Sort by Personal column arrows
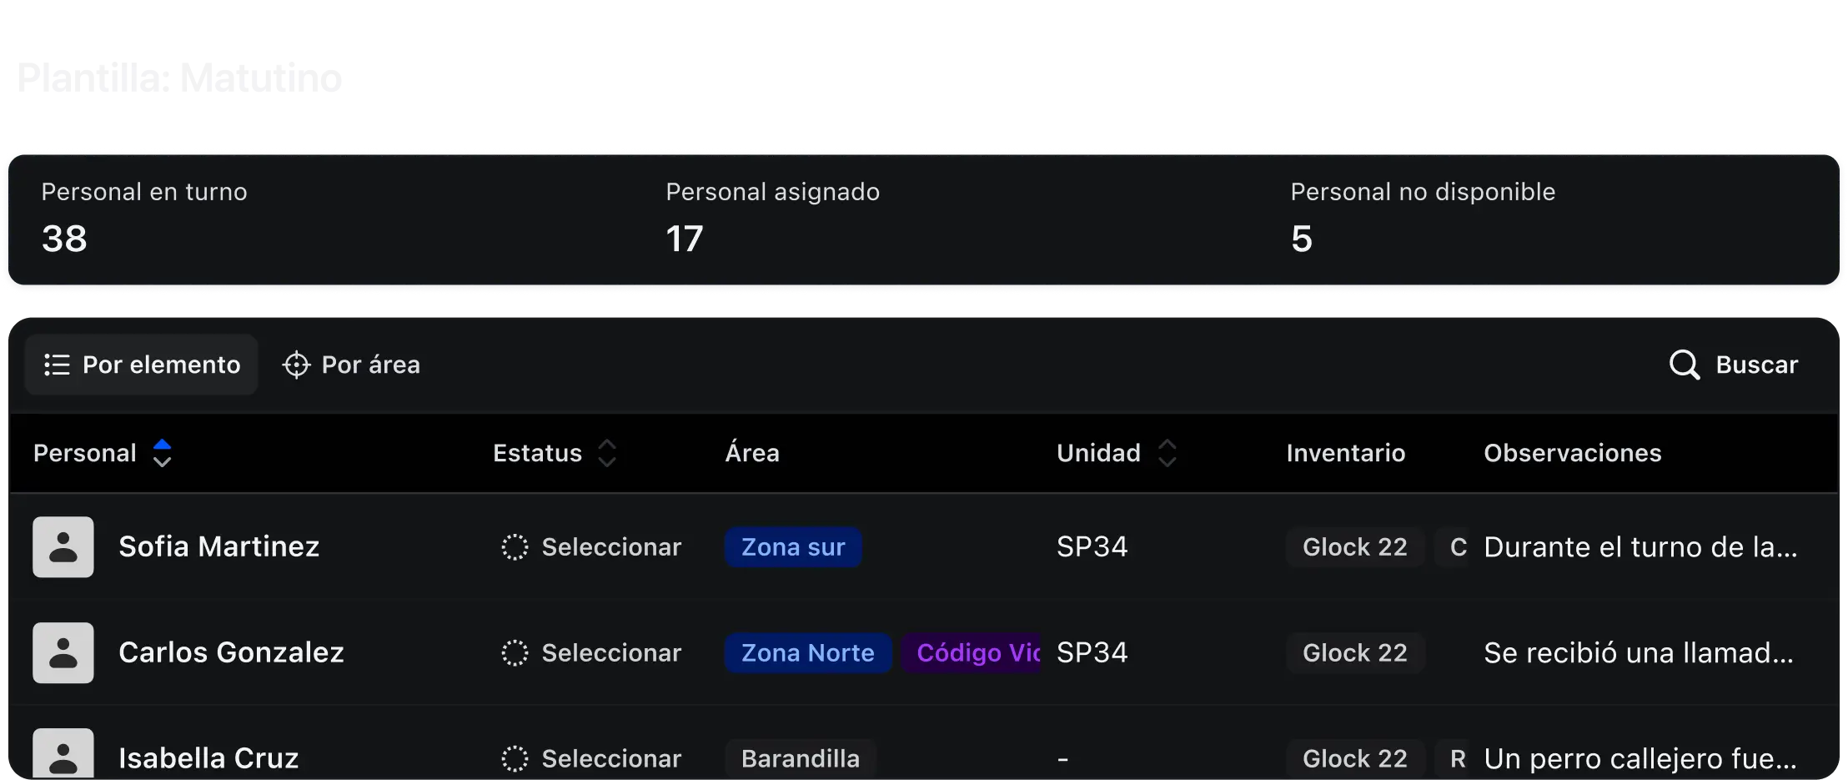Screen dimensions: 1848x780 162,453
